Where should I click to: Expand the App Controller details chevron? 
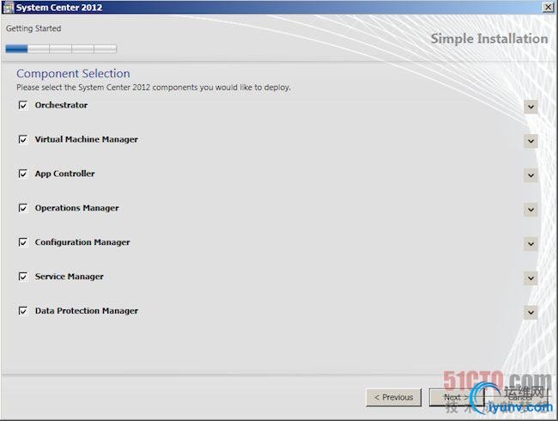pos(531,175)
